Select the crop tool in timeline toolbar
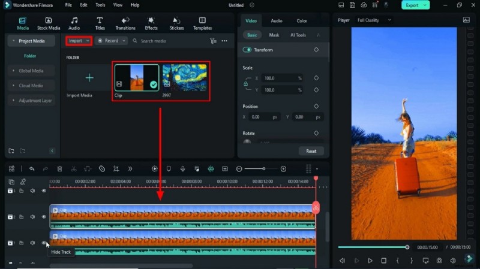 pyautogui.click(x=116, y=169)
